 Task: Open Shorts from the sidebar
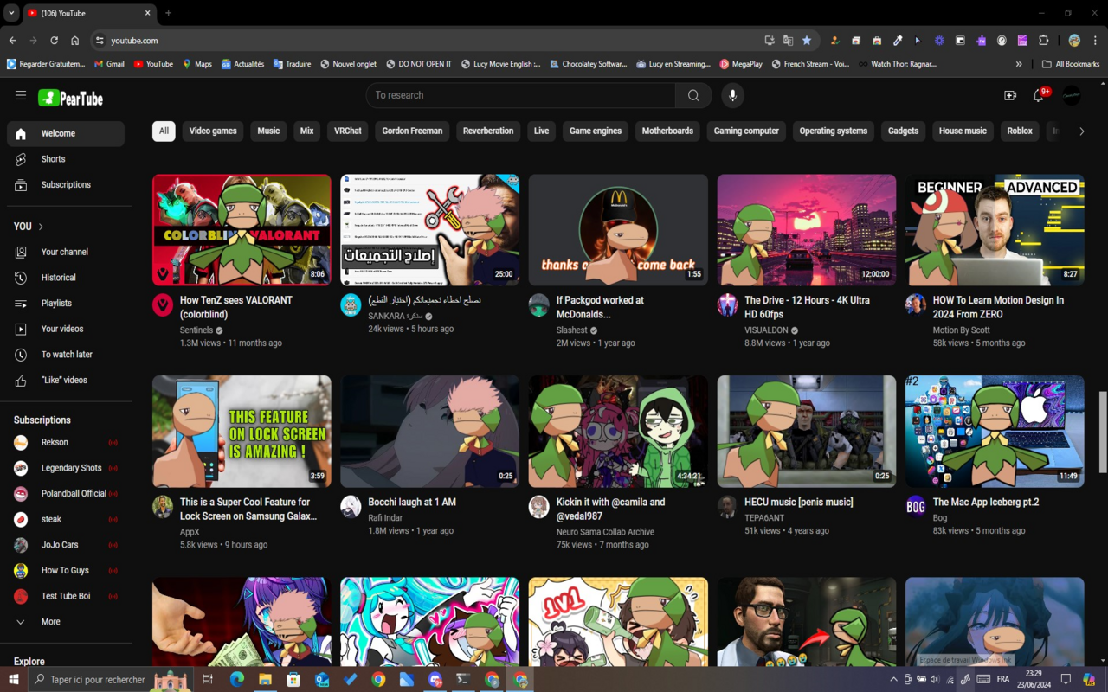point(53,158)
